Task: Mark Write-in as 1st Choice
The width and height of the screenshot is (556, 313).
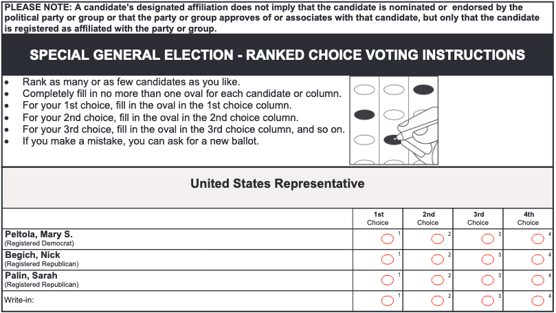Action: [x=387, y=301]
